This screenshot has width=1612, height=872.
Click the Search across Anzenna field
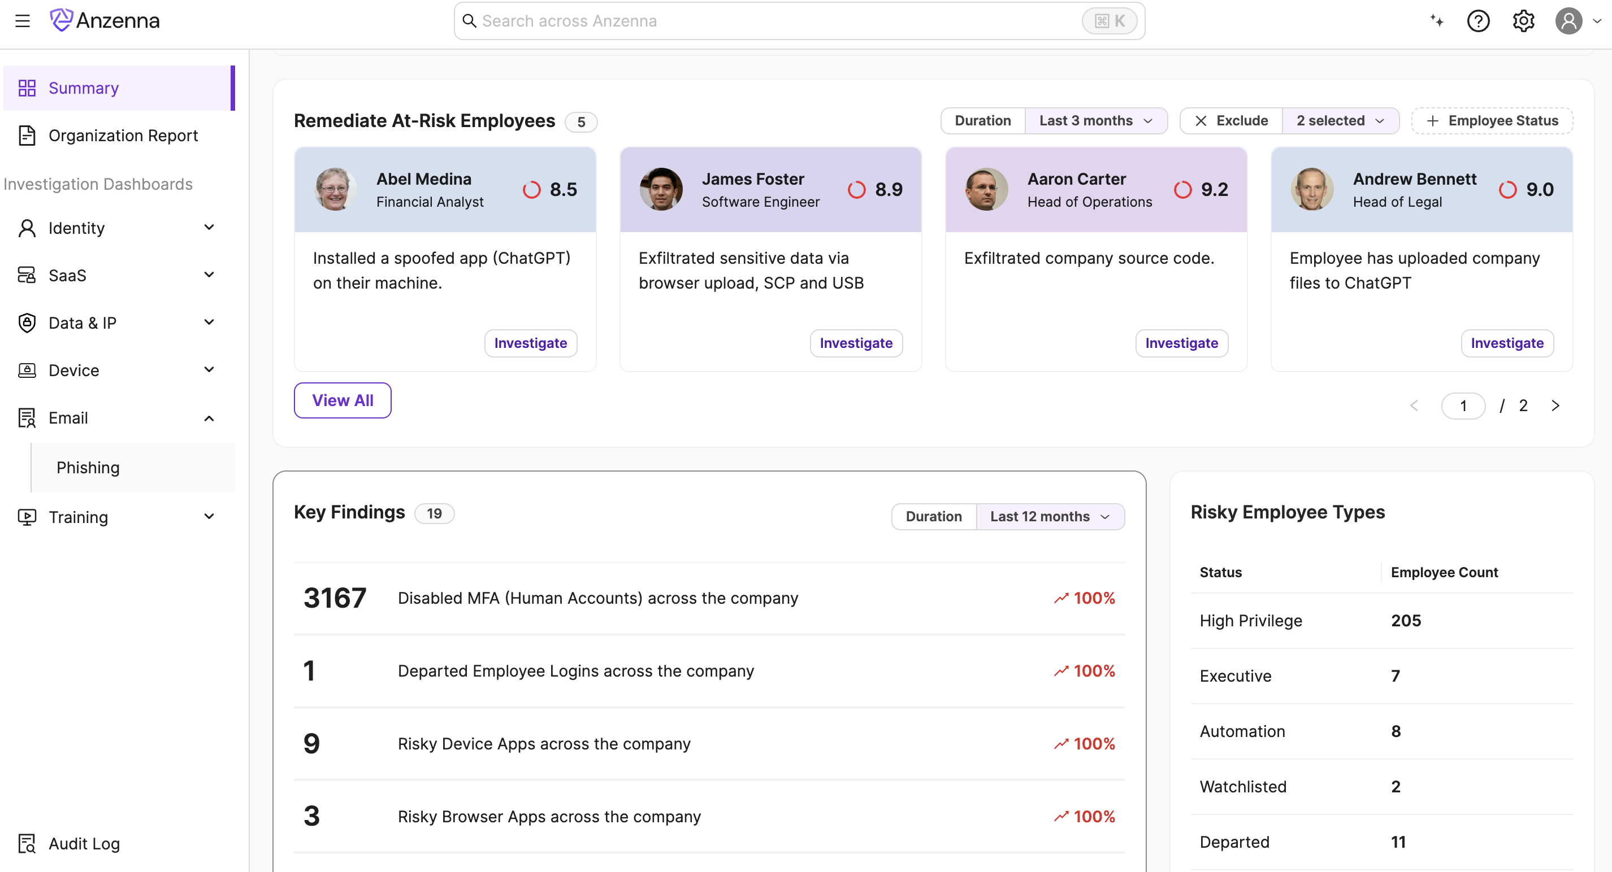coord(776,21)
